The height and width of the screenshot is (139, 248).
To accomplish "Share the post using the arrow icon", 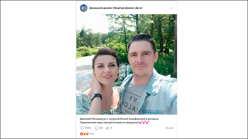I will (x=107, y=128).
